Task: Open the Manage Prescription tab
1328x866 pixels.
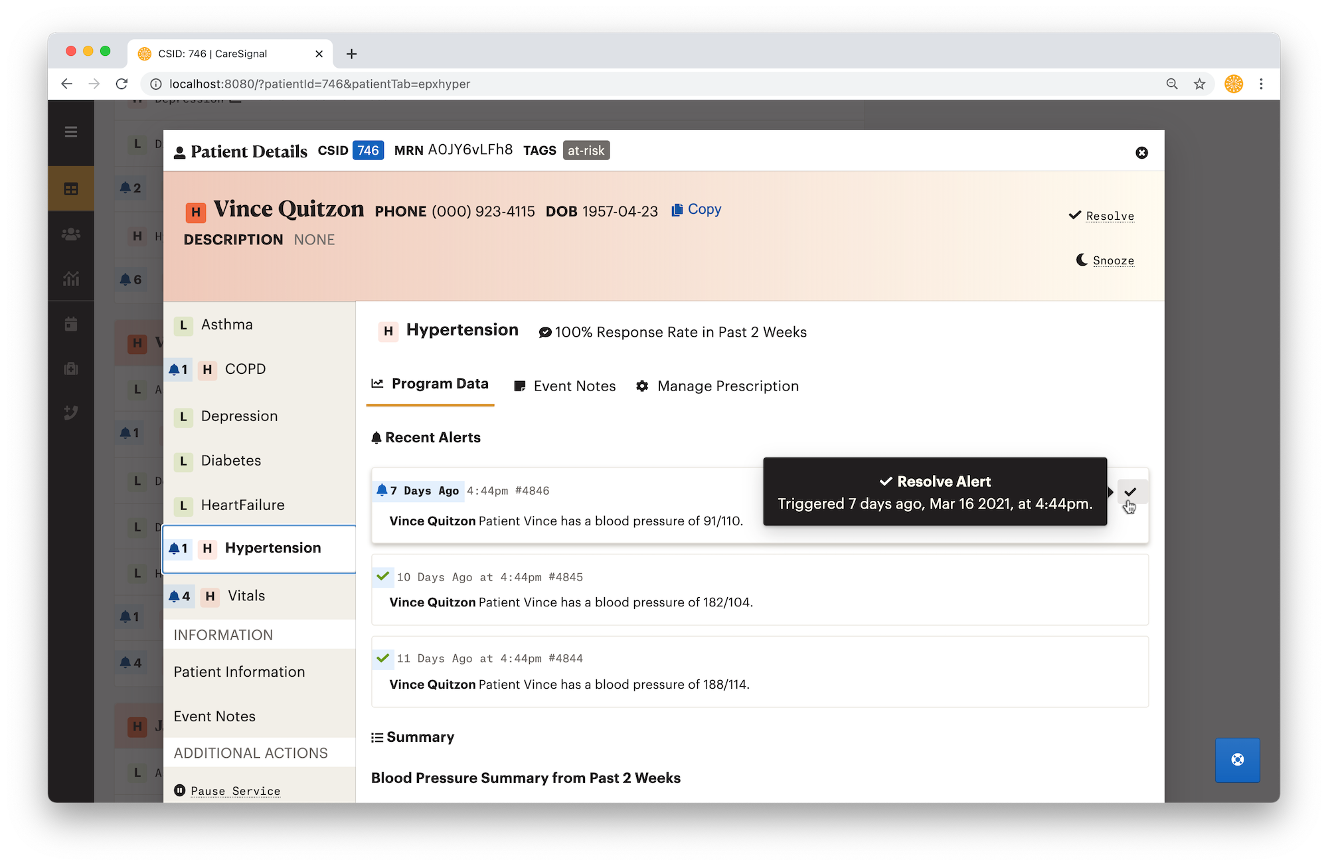Action: pyautogui.click(x=717, y=386)
